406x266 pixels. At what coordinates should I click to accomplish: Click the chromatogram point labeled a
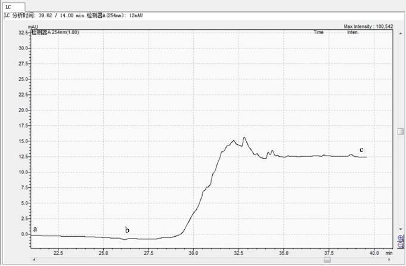point(35,236)
